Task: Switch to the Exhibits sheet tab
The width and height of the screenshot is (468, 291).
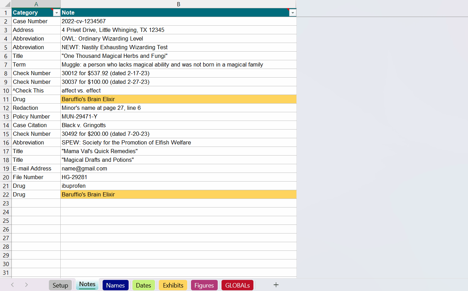Action: (x=173, y=285)
